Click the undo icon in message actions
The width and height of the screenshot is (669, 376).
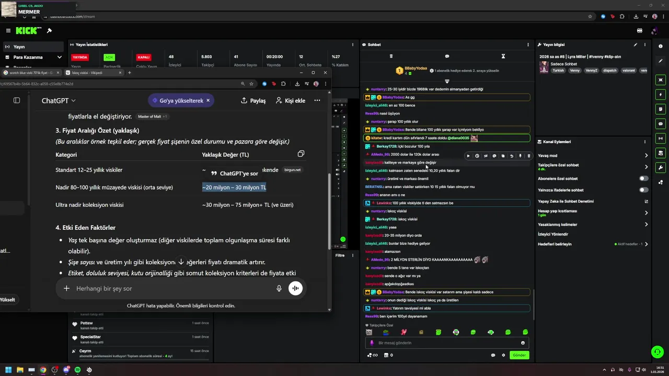click(x=512, y=156)
